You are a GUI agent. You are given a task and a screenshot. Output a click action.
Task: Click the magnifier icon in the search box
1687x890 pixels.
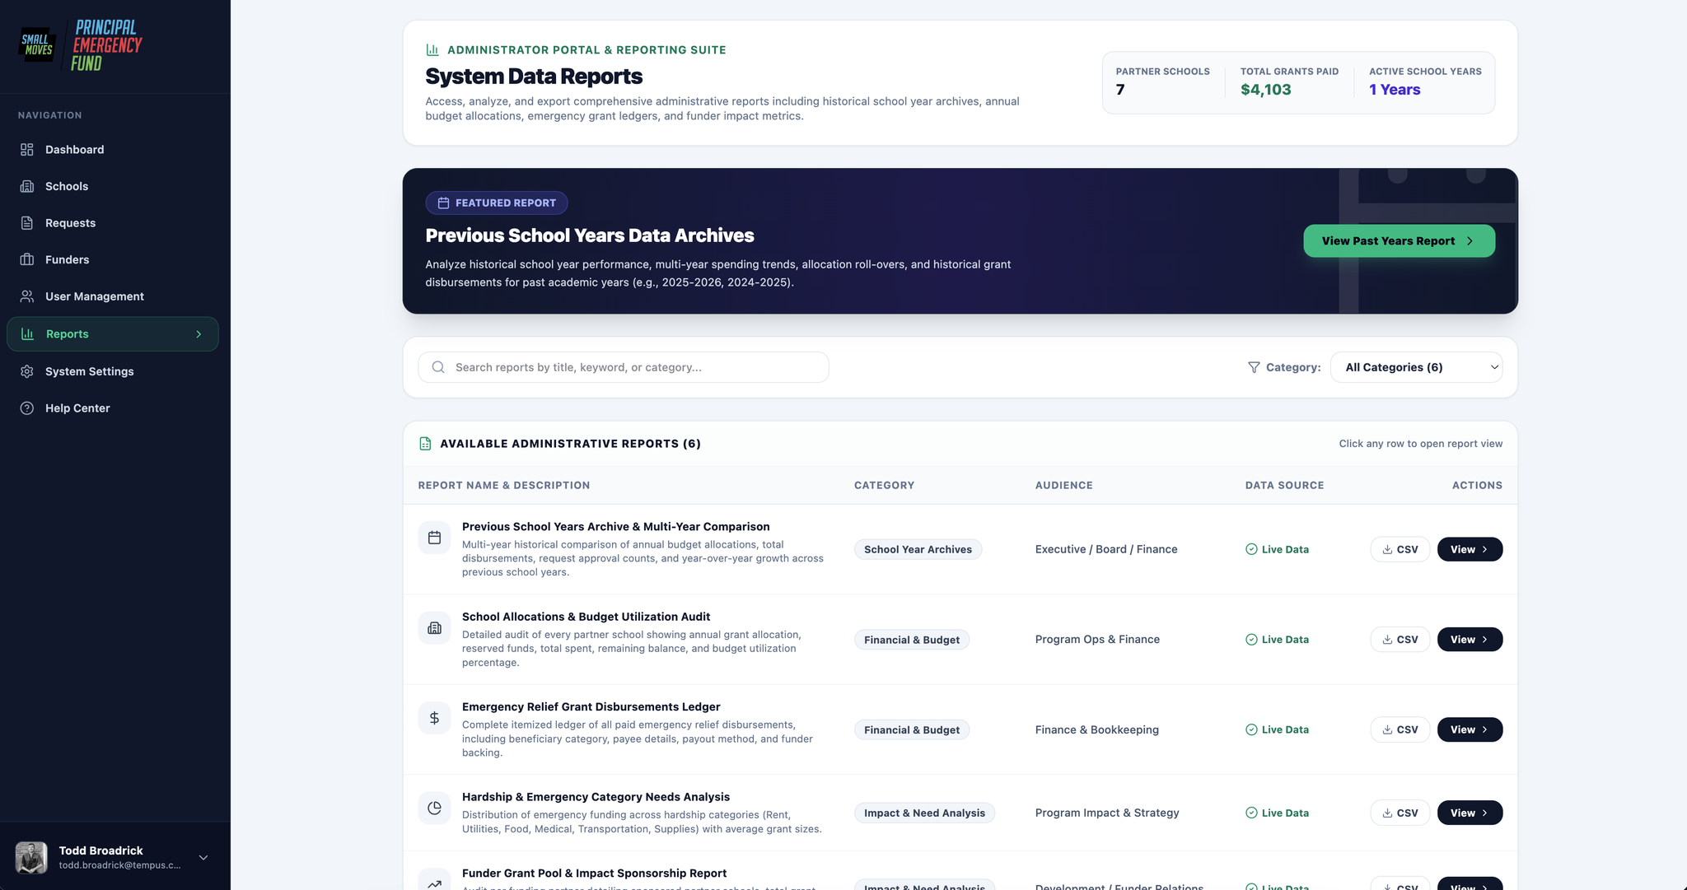coord(438,367)
